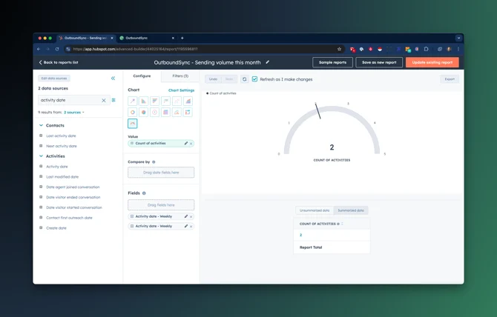Switch to Unsummarized data view
497x317 pixels.
pos(315,210)
